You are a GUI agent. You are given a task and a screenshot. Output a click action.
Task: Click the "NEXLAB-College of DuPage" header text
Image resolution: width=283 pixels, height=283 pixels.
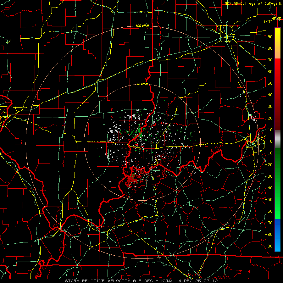click(x=252, y=3)
